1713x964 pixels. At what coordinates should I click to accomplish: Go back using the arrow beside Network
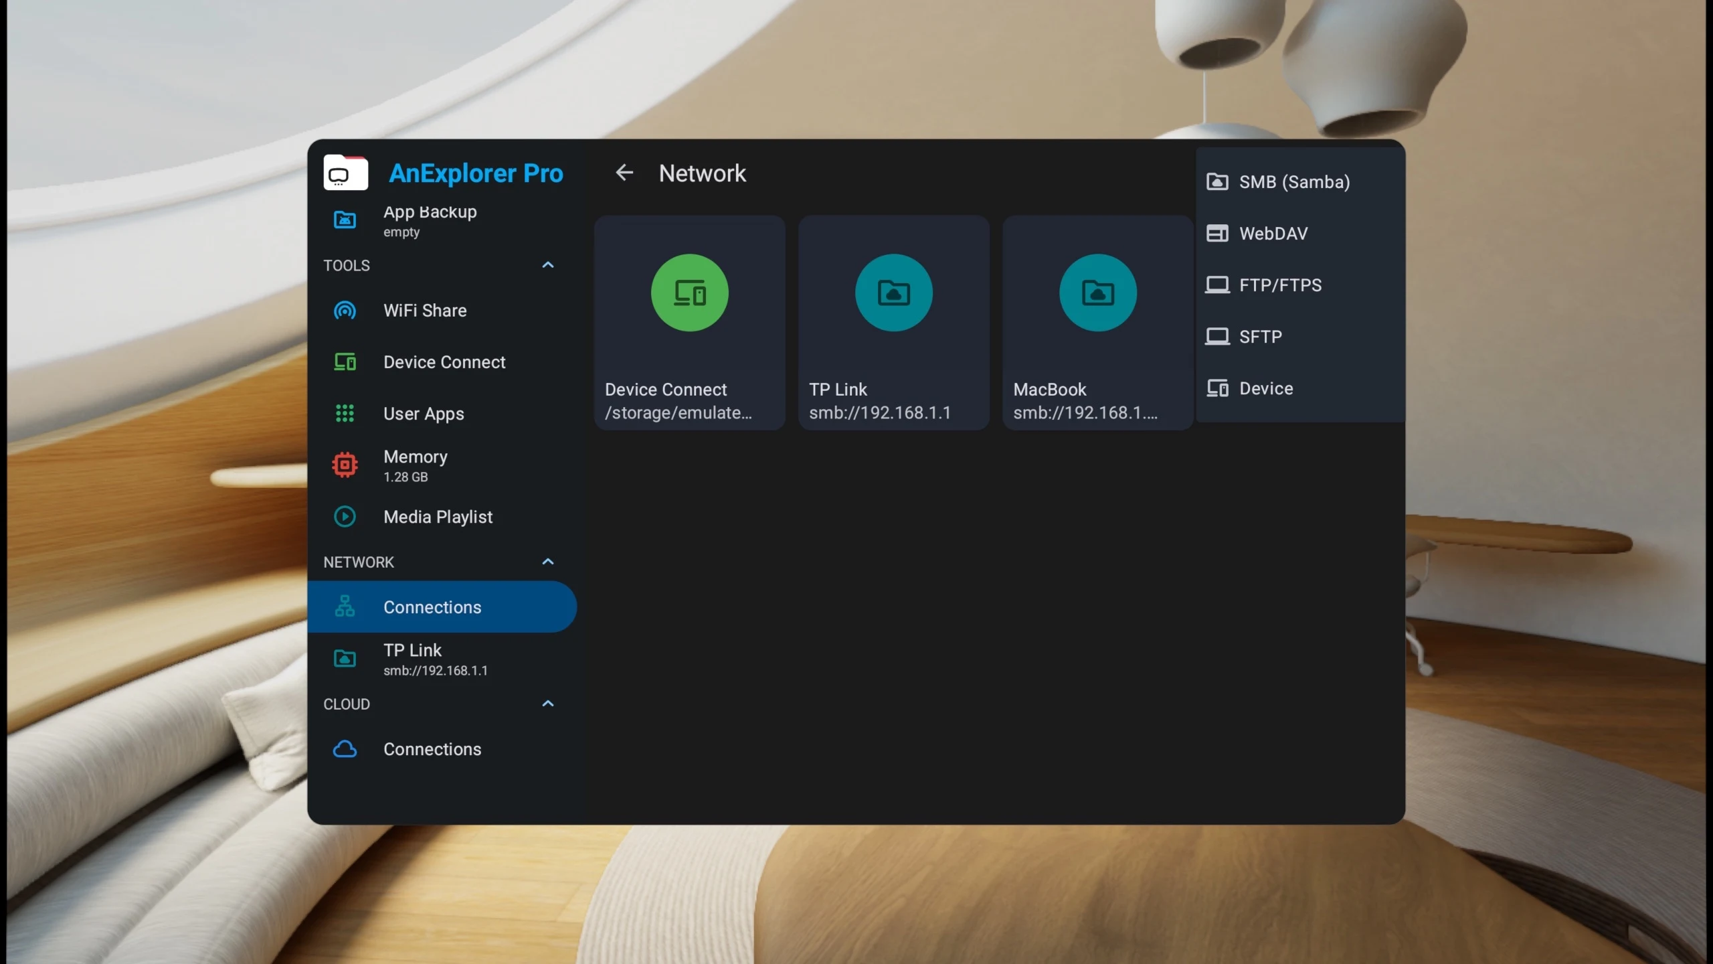624,173
